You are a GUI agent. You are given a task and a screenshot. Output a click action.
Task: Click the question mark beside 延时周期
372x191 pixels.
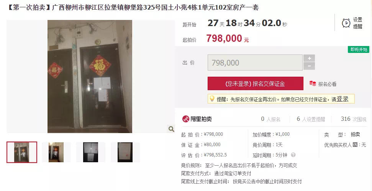pyautogui.click(x=293, y=155)
